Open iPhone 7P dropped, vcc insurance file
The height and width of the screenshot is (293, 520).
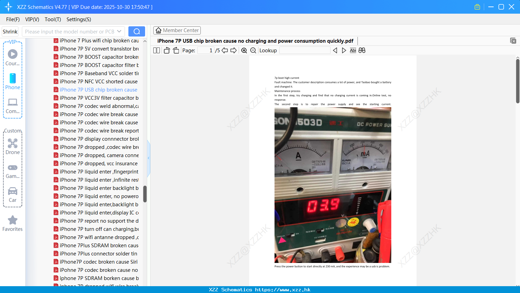pos(96,164)
